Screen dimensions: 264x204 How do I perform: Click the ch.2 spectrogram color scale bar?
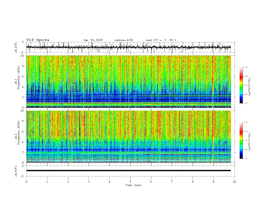click(241, 140)
